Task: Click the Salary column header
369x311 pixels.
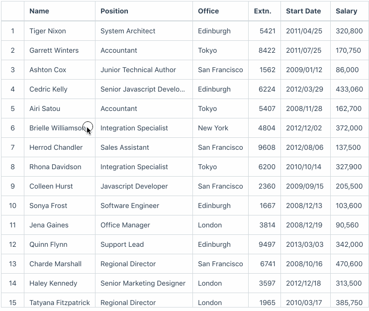Action: click(346, 11)
